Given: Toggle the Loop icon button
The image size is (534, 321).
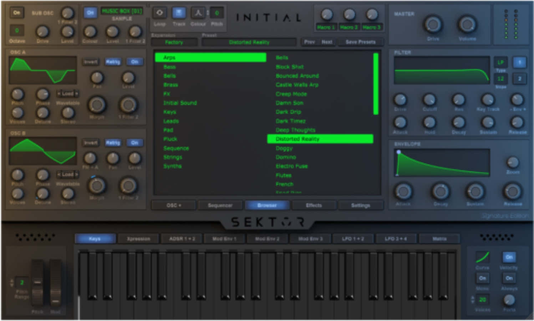Looking at the screenshot, I should pyautogui.click(x=159, y=13).
